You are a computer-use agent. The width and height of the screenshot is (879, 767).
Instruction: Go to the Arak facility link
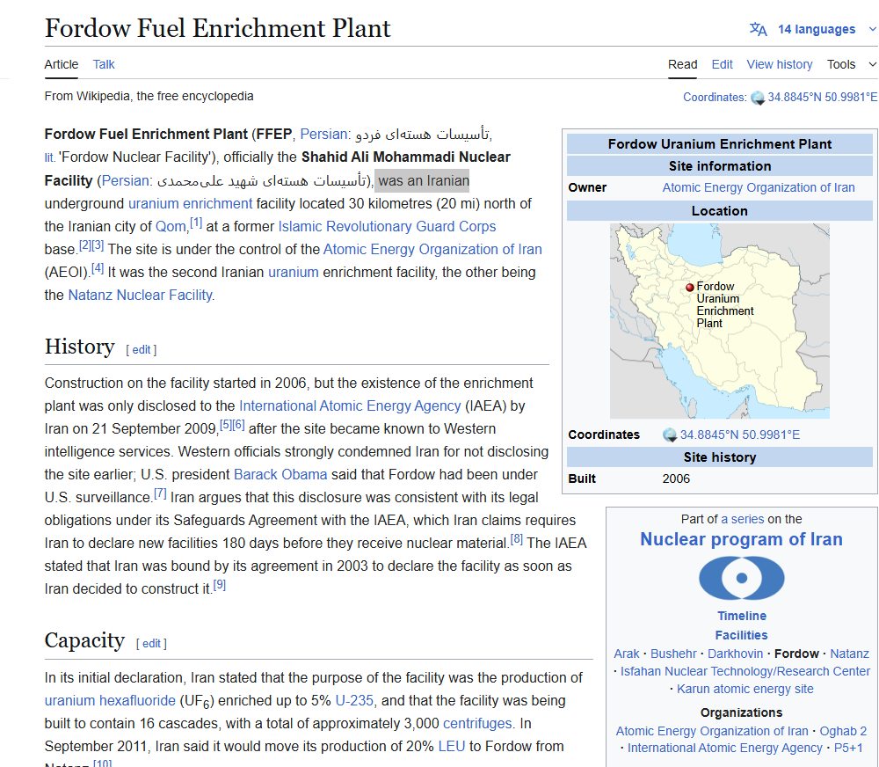point(626,654)
